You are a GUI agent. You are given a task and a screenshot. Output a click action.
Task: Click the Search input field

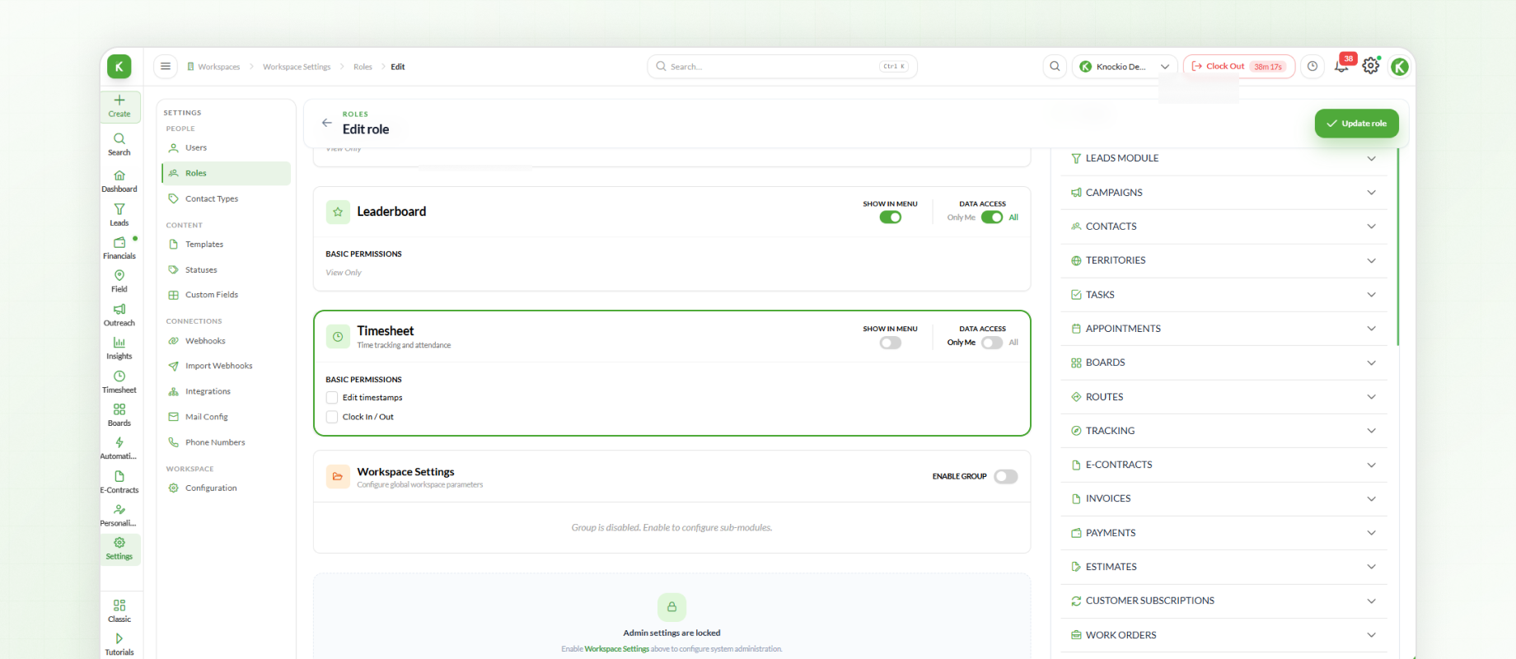coord(782,67)
